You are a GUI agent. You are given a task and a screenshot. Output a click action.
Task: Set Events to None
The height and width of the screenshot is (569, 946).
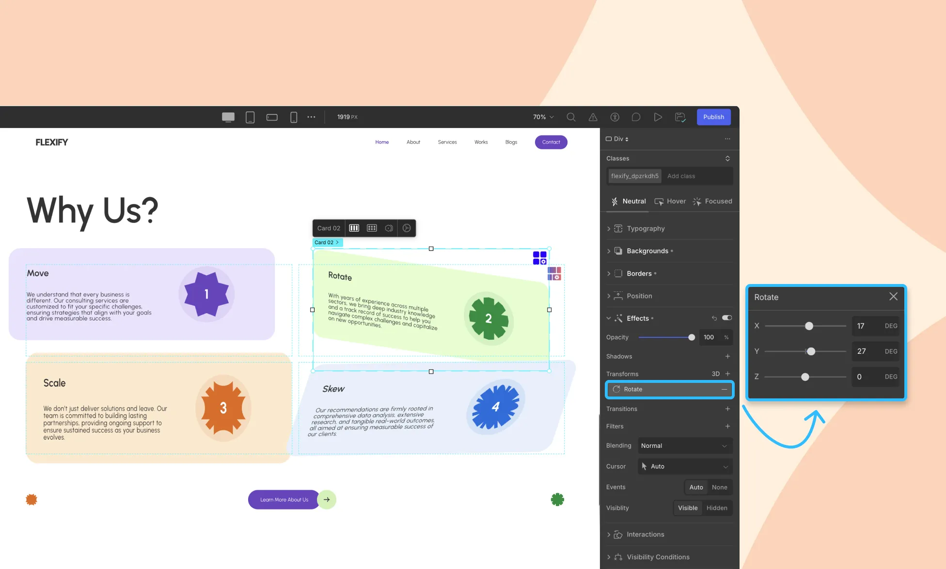(719, 487)
